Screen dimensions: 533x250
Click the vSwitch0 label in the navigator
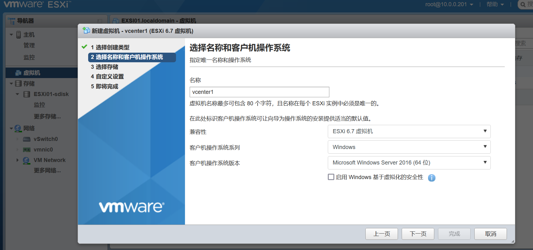tap(46, 139)
